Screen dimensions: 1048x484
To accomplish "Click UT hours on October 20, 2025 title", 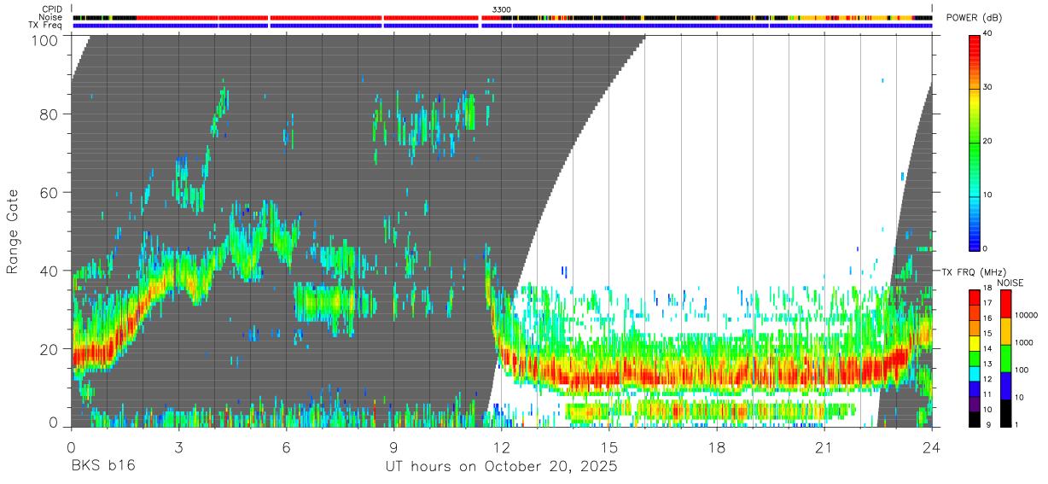I will coord(500,468).
